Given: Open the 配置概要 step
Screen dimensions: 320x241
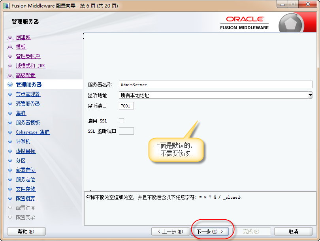Looking at the screenshot, I should pyautogui.click(x=26, y=199).
